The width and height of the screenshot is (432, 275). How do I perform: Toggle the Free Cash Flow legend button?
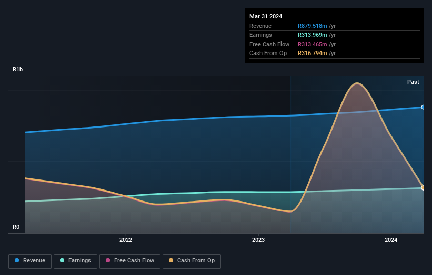coord(130,261)
